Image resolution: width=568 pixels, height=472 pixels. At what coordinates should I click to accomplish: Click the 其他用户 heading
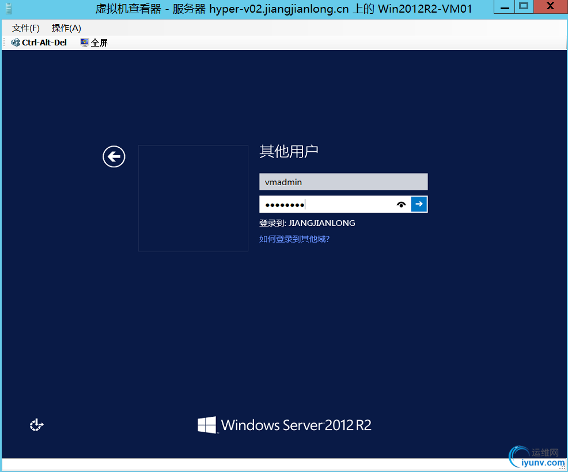coord(289,151)
